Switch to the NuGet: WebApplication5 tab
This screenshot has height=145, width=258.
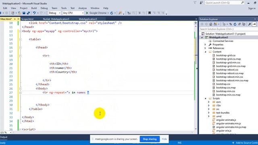[56, 19]
